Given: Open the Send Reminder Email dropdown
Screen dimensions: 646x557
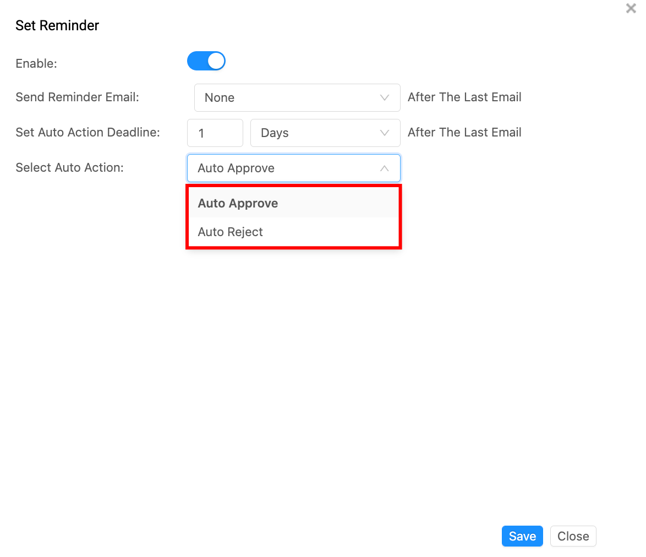Looking at the screenshot, I should tap(297, 97).
